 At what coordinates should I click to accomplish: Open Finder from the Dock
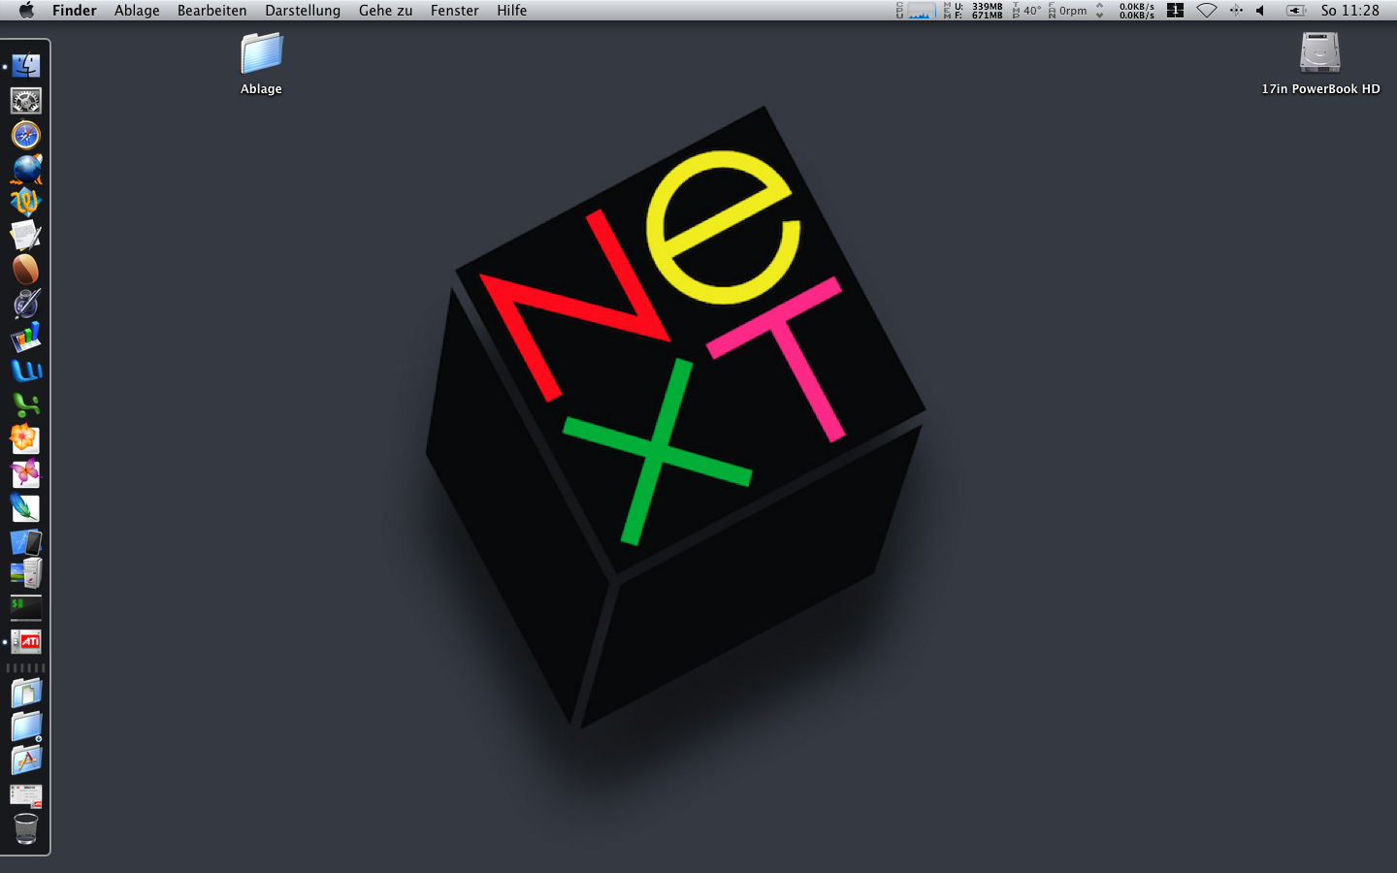coord(26,66)
